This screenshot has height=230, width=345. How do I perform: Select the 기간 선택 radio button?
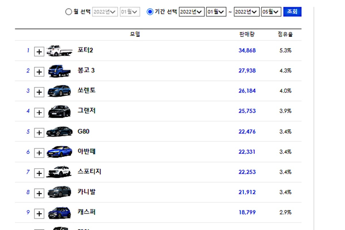tap(150, 12)
